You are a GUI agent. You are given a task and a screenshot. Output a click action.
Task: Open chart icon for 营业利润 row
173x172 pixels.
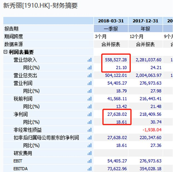click(90, 83)
